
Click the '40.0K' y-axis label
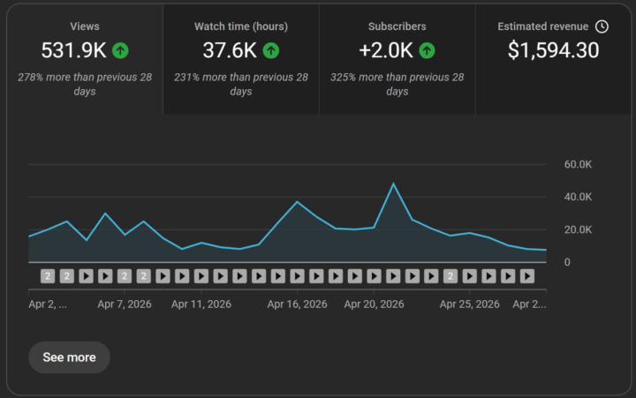(578, 197)
